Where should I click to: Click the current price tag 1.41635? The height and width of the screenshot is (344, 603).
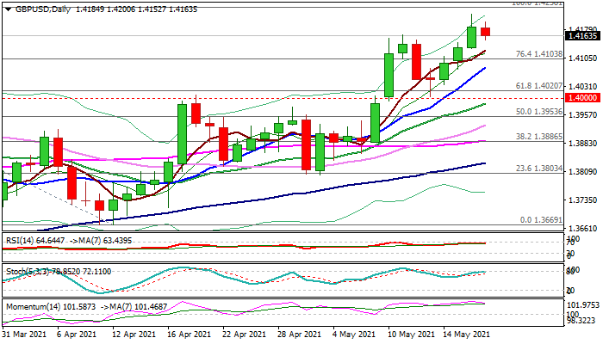(x=582, y=36)
